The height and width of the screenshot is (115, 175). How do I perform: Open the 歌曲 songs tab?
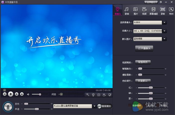pyautogui.click(x=126, y=11)
